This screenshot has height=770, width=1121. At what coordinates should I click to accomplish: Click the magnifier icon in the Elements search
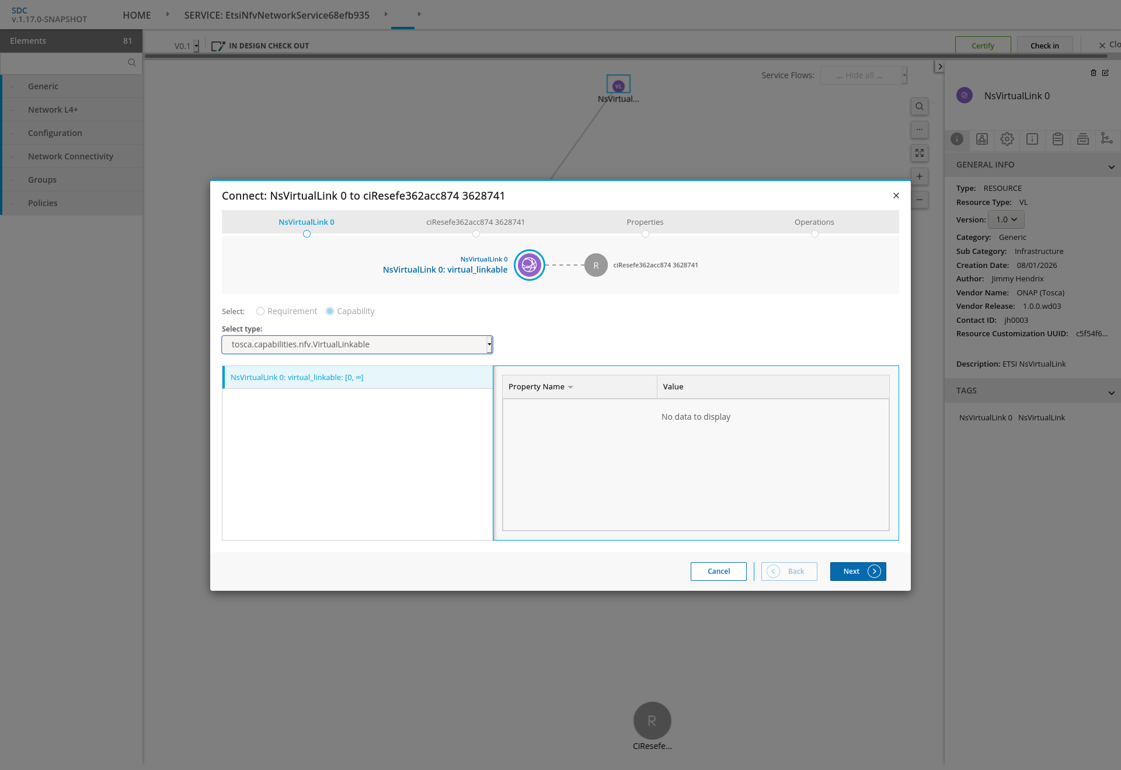pyautogui.click(x=132, y=63)
